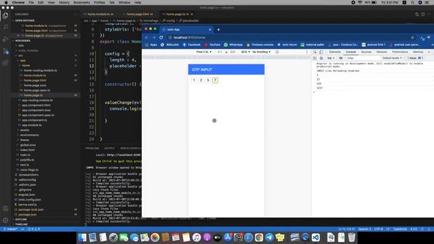Open the Facebook bookmark
Screen dimensions: 434x244
pyautogui.click(x=191, y=45)
